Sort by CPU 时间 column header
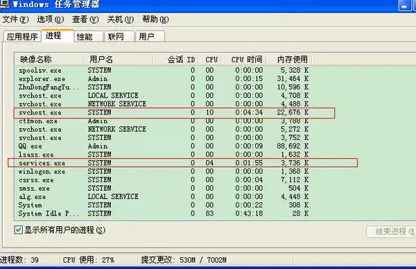This screenshot has width=416, height=269. 244,60
